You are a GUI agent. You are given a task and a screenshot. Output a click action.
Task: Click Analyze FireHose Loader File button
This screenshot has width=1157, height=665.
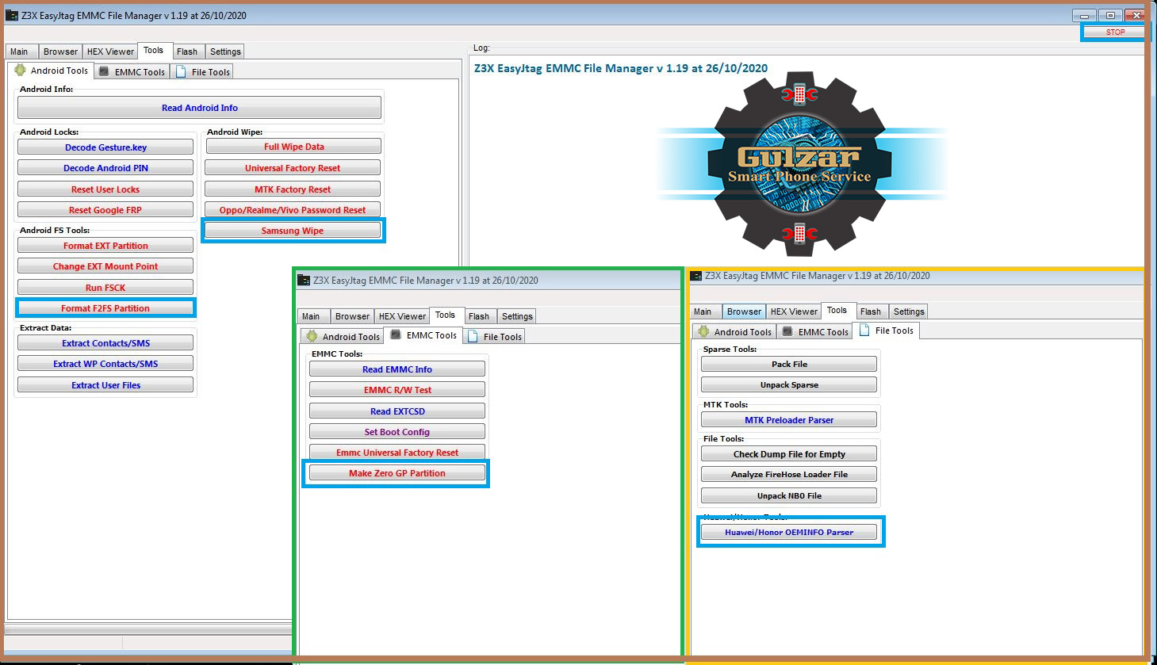[x=789, y=475]
